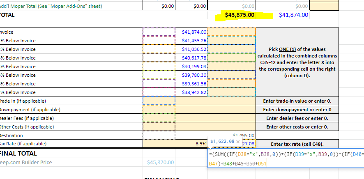Select the blue $41,874.00 cell in TOTAL row

(x=283, y=15)
